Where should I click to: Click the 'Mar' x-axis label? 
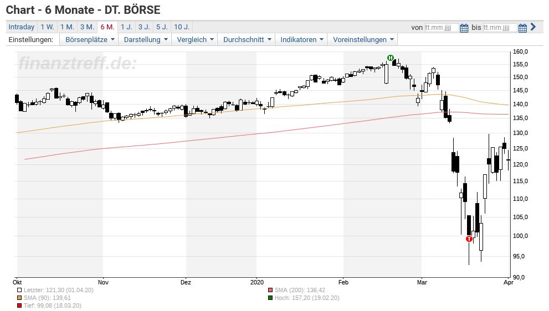point(422,282)
